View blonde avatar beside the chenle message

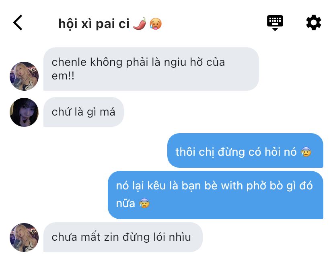coord(24,76)
